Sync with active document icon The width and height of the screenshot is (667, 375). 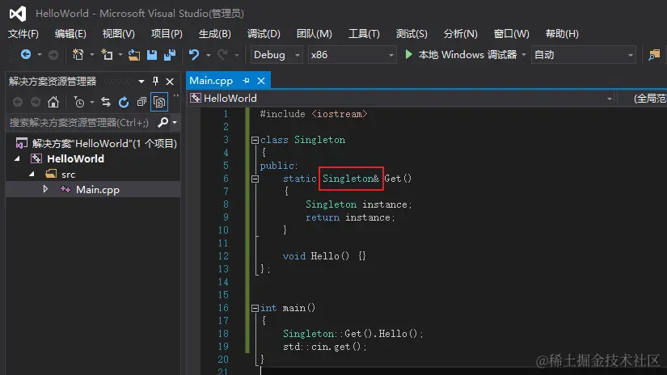pyautogui.click(x=106, y=102)
